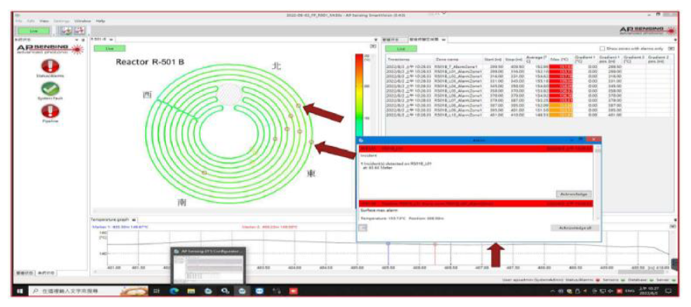691x307 pixels.
Task: Open the Help menu
Action: point(101,21)
